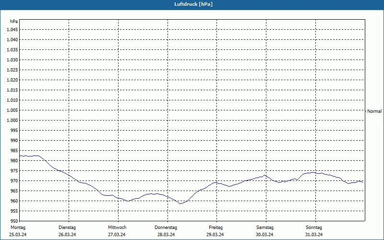Click the date '30.03.24'

(x=264, y=235)
